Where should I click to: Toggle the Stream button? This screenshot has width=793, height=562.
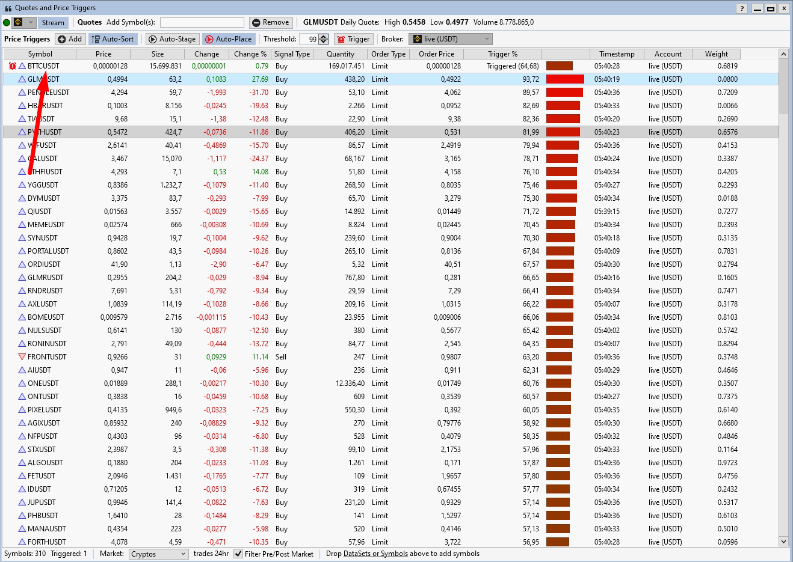53,23
